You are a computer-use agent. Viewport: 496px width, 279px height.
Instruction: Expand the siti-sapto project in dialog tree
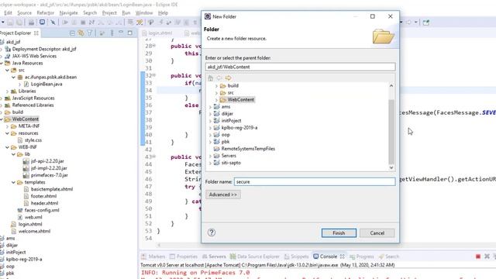point(210,163)
